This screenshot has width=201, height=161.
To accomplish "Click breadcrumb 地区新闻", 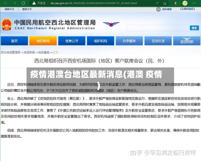I will point(29,52).
